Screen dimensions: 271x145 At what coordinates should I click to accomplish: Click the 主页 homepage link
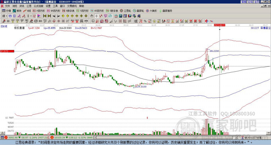coord(256,2)
